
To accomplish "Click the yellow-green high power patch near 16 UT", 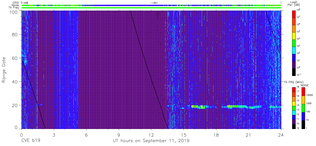I will tap(198, 107).
